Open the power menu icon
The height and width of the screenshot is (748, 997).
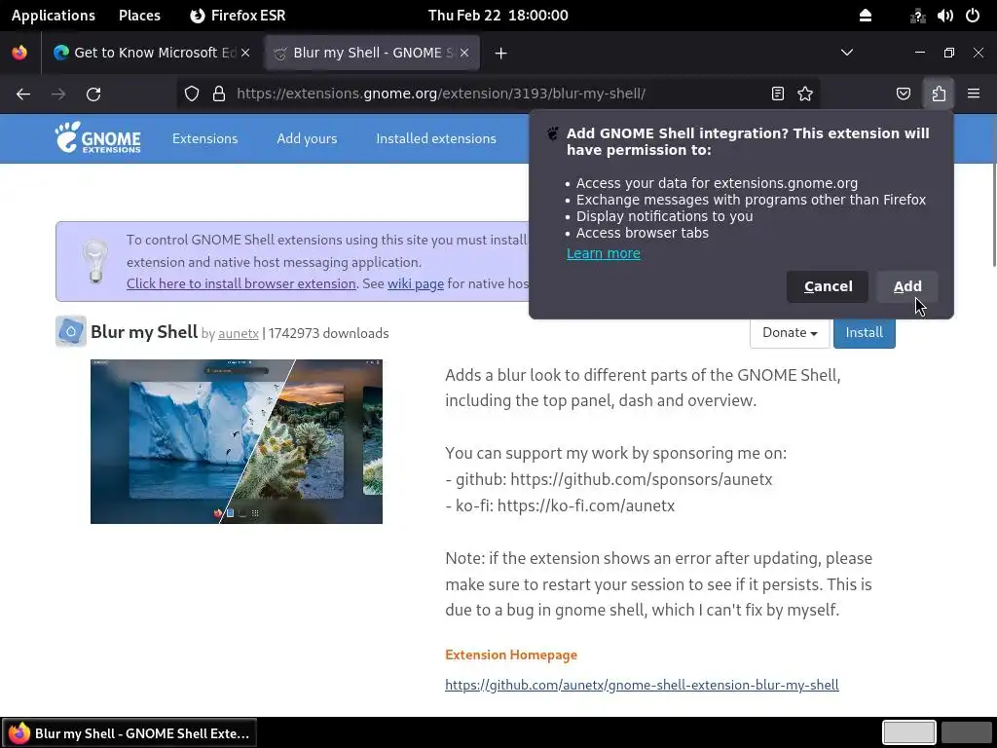pyautogui.click(x=973, y=16)
